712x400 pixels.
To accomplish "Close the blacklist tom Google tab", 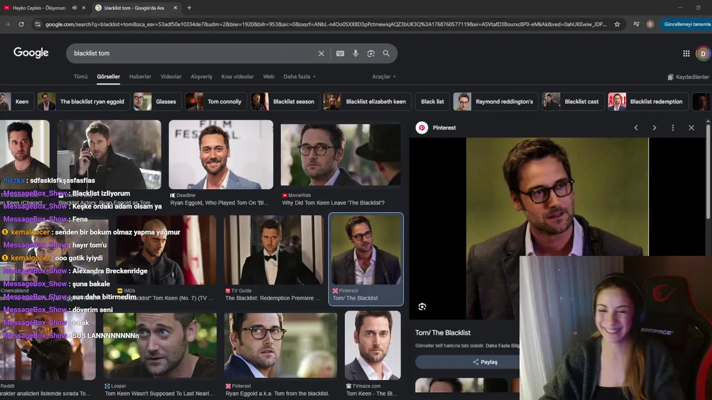I will [x=175, y=8].
